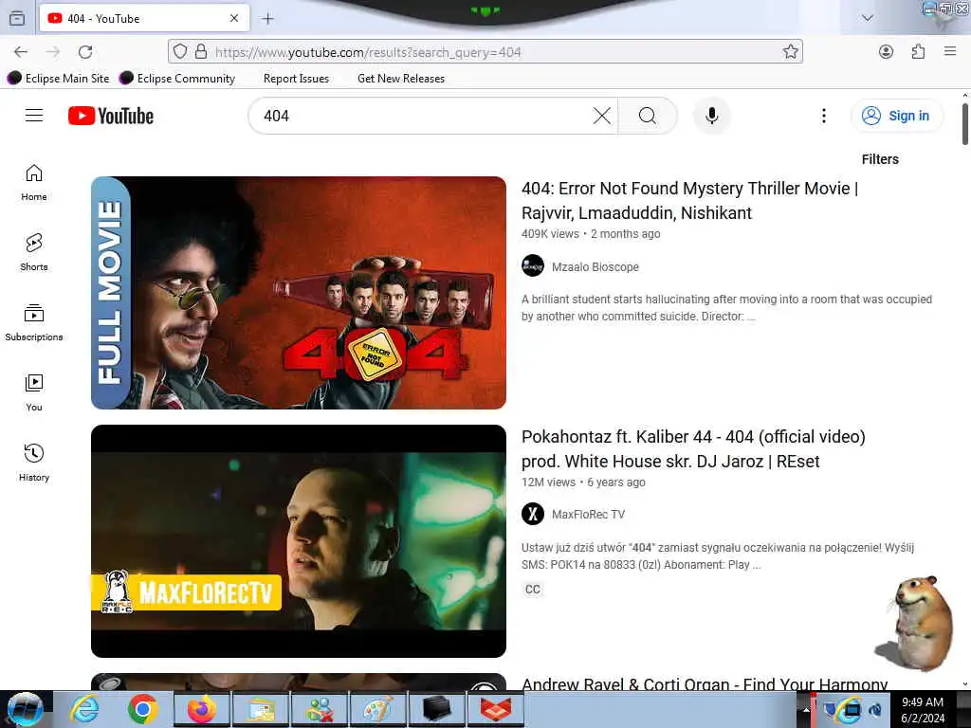Viewport: 971px width, 728px height.
Task: Open Eclipse Community bookmark
Action: pyautogui.click(x=177, y=78)
